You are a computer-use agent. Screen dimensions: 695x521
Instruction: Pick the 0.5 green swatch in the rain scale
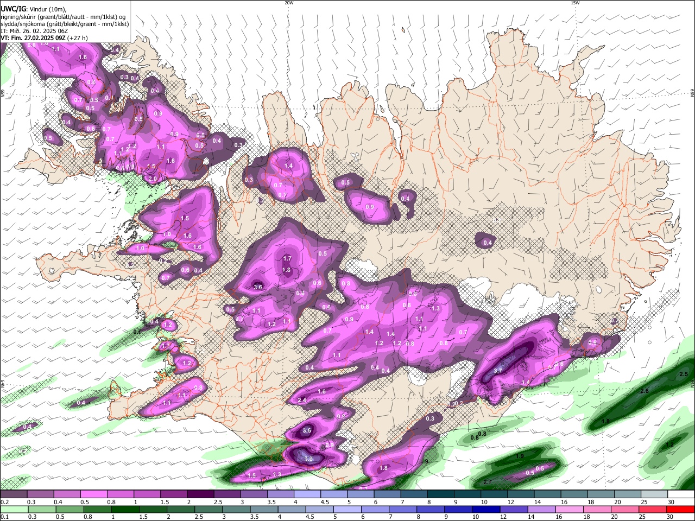tap(69, 510)
